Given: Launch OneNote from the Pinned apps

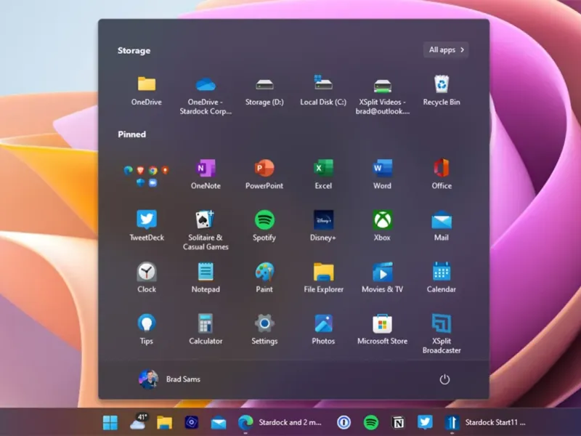Looking at the screenshot, I should tap(206, 174).
